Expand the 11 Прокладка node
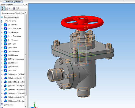This screenshot has width=135, height=108. click(x=1, y=36)
